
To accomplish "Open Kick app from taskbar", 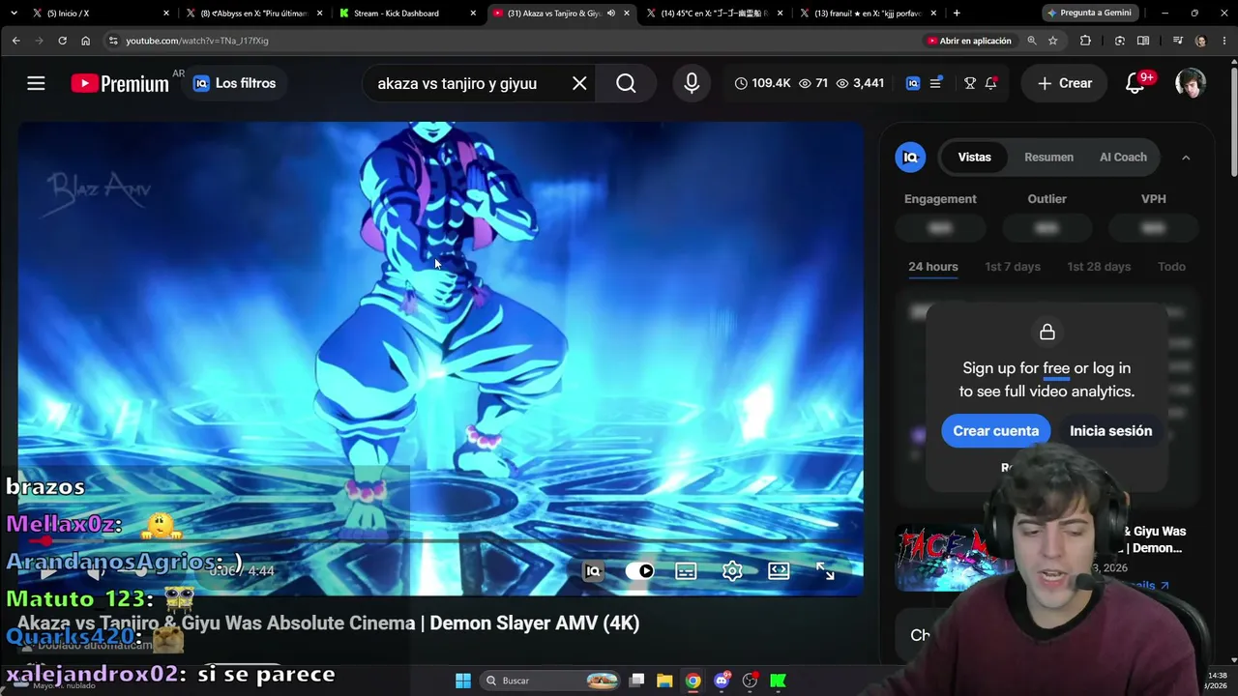I will [x=778, y=681].
